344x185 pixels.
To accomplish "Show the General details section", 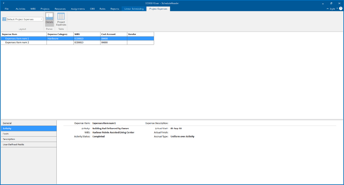I will coord(29,123).
